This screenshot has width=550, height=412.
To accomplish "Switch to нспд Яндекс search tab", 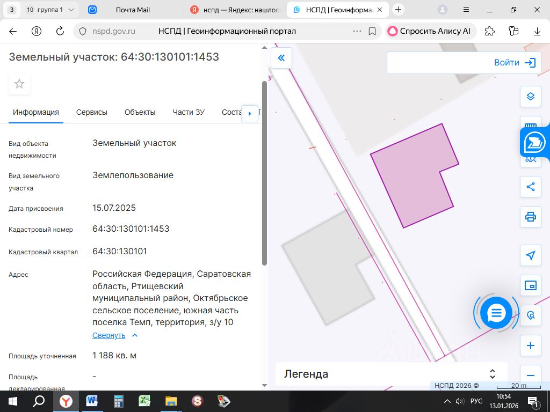I will pos(236,10).
